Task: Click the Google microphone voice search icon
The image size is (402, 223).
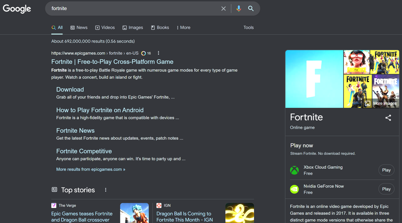Action: click(239, 8)
